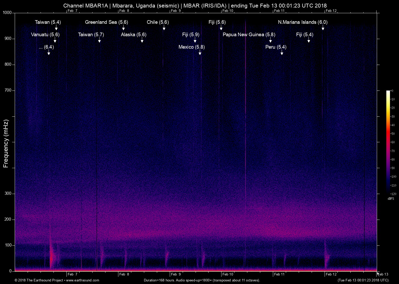
Task: Click the Taiwan (5.4) earthquake marker
Action: coord(48,22)
